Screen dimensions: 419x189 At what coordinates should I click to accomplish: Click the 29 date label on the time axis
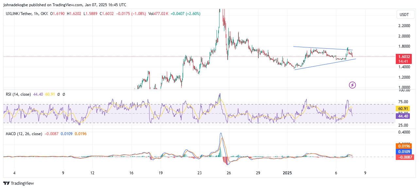coord(258,172)
